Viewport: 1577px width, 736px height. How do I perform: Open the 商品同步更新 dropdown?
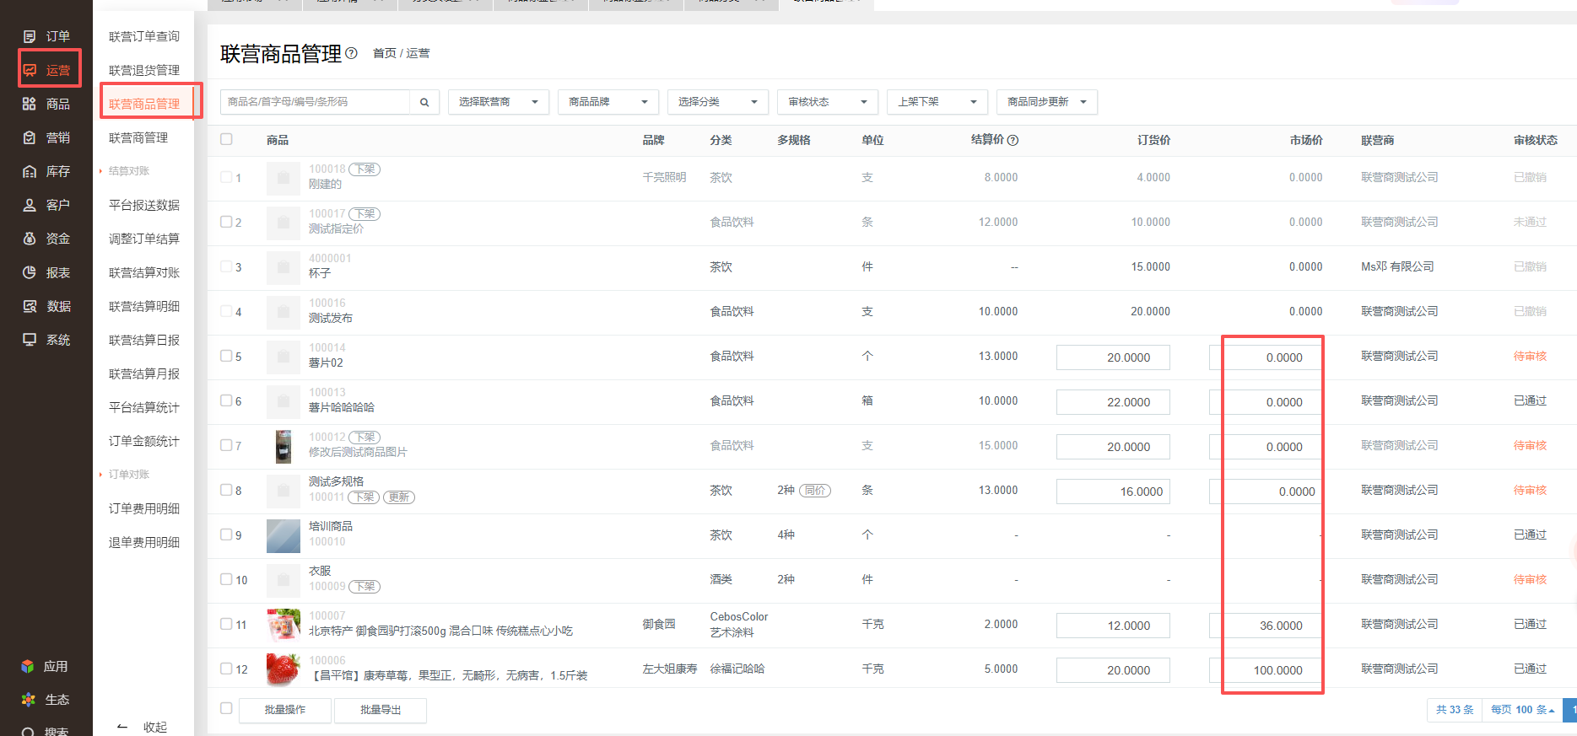tap(1047, 102)
